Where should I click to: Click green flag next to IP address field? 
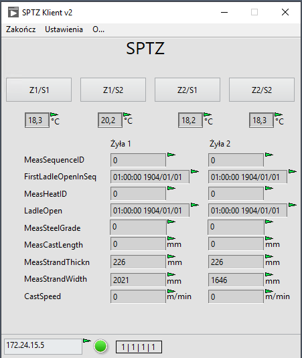click(x=86, y=341)
